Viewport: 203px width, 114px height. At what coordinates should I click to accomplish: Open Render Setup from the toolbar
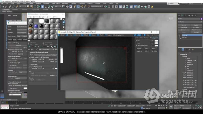(135, 7)
